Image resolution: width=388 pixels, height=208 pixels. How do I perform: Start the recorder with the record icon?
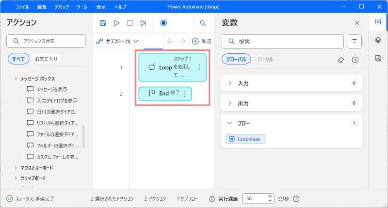pyautogui.click(x=163, y=23)
